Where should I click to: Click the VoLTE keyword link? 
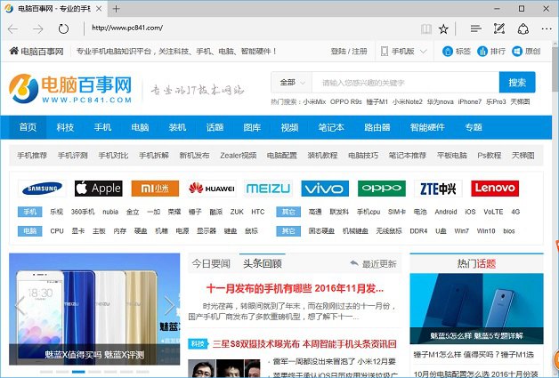tap(493, 212)
